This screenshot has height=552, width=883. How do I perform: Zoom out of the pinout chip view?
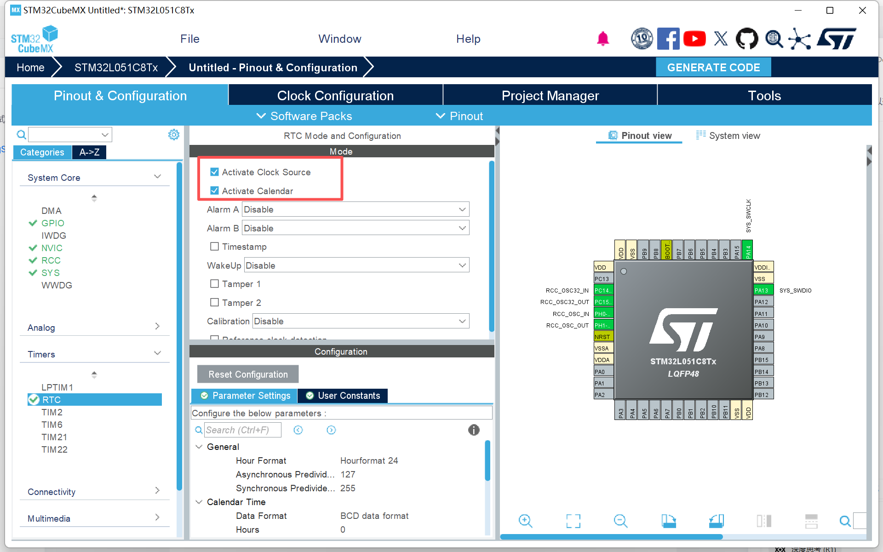pos(620,521)
